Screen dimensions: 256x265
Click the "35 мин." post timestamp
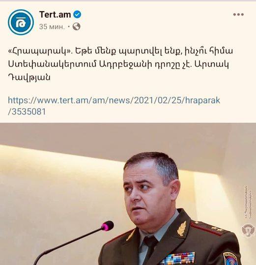52,26
